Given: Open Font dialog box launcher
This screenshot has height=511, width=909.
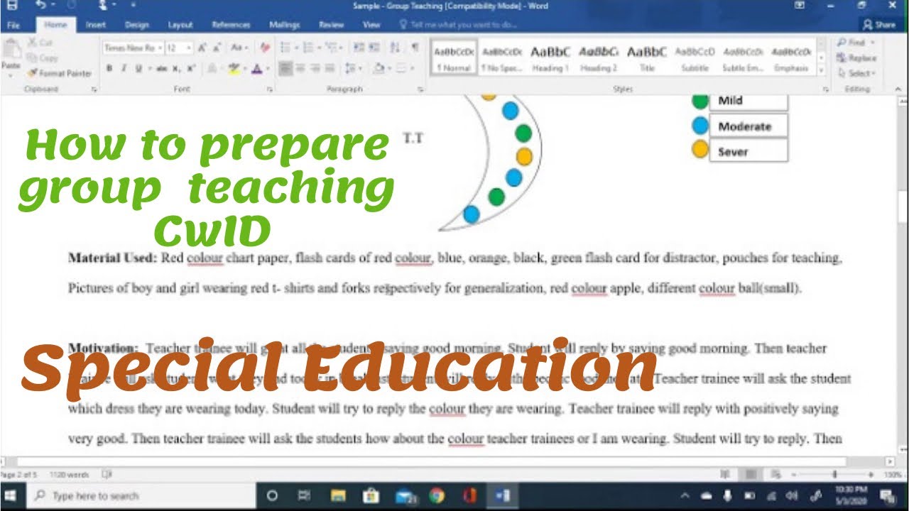Looking at the screenshot, I should coord(269,90).
